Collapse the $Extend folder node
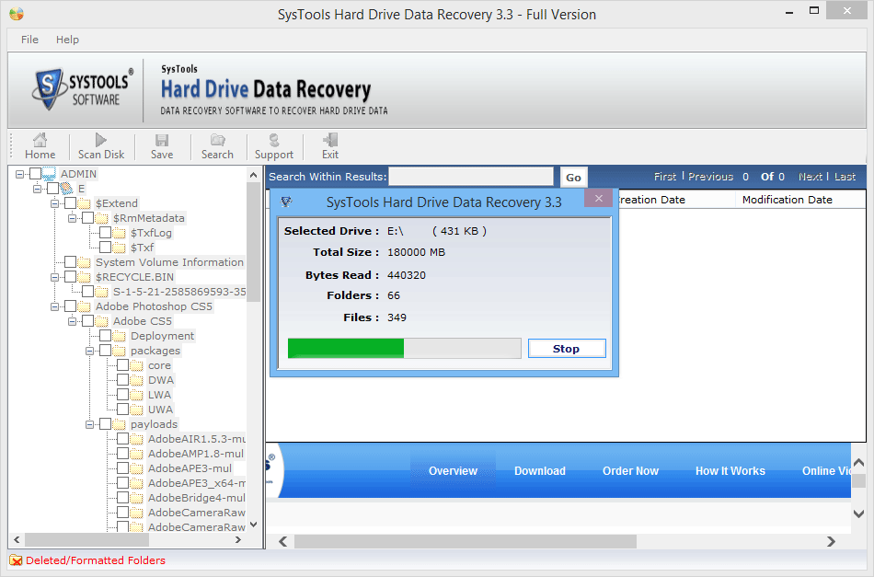This screenshot has height=577, width=874. tap(54, 203)
